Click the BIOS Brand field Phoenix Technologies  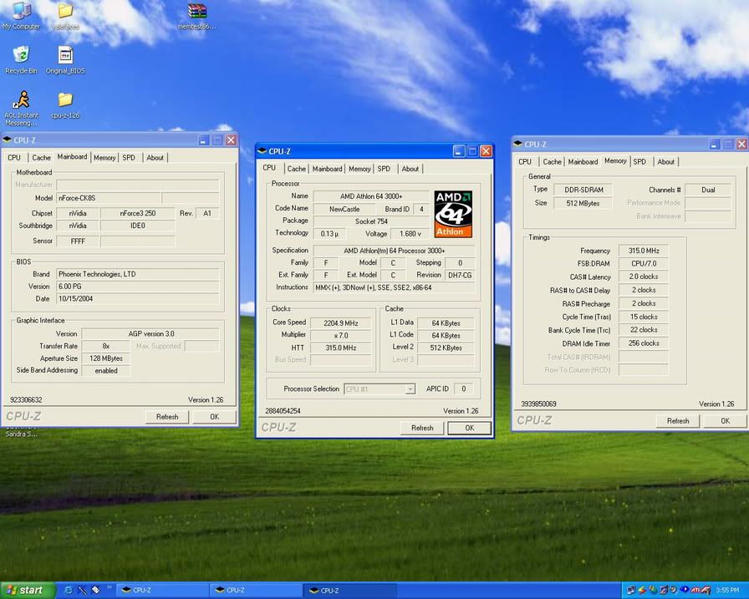point(138,275)
